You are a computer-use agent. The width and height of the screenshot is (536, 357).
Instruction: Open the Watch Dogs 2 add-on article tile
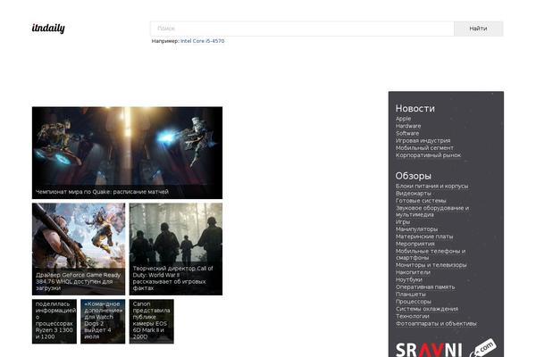click(x=103, y=321)
